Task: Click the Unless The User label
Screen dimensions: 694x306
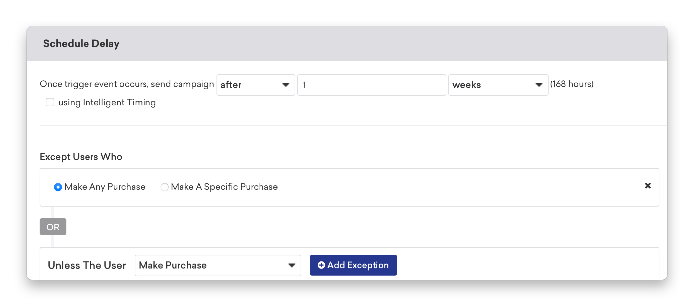Action: click(x=87, y=265)
